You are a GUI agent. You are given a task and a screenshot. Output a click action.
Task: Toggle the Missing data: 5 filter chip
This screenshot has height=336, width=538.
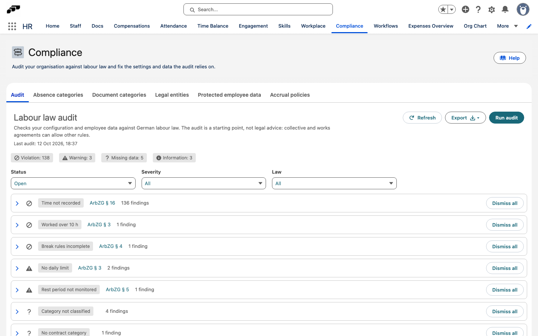(x=124, y=158)
